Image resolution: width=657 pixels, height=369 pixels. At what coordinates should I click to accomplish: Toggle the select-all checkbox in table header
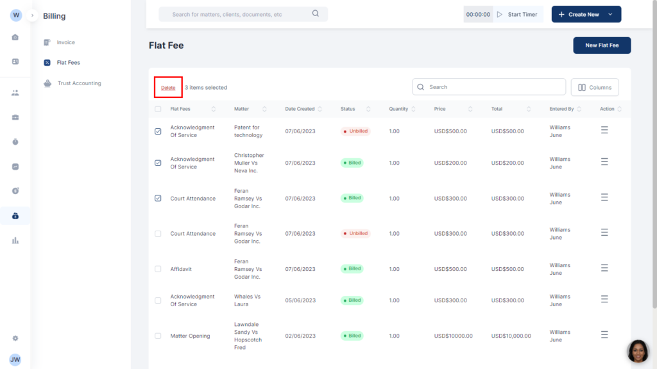pos(158,109)
